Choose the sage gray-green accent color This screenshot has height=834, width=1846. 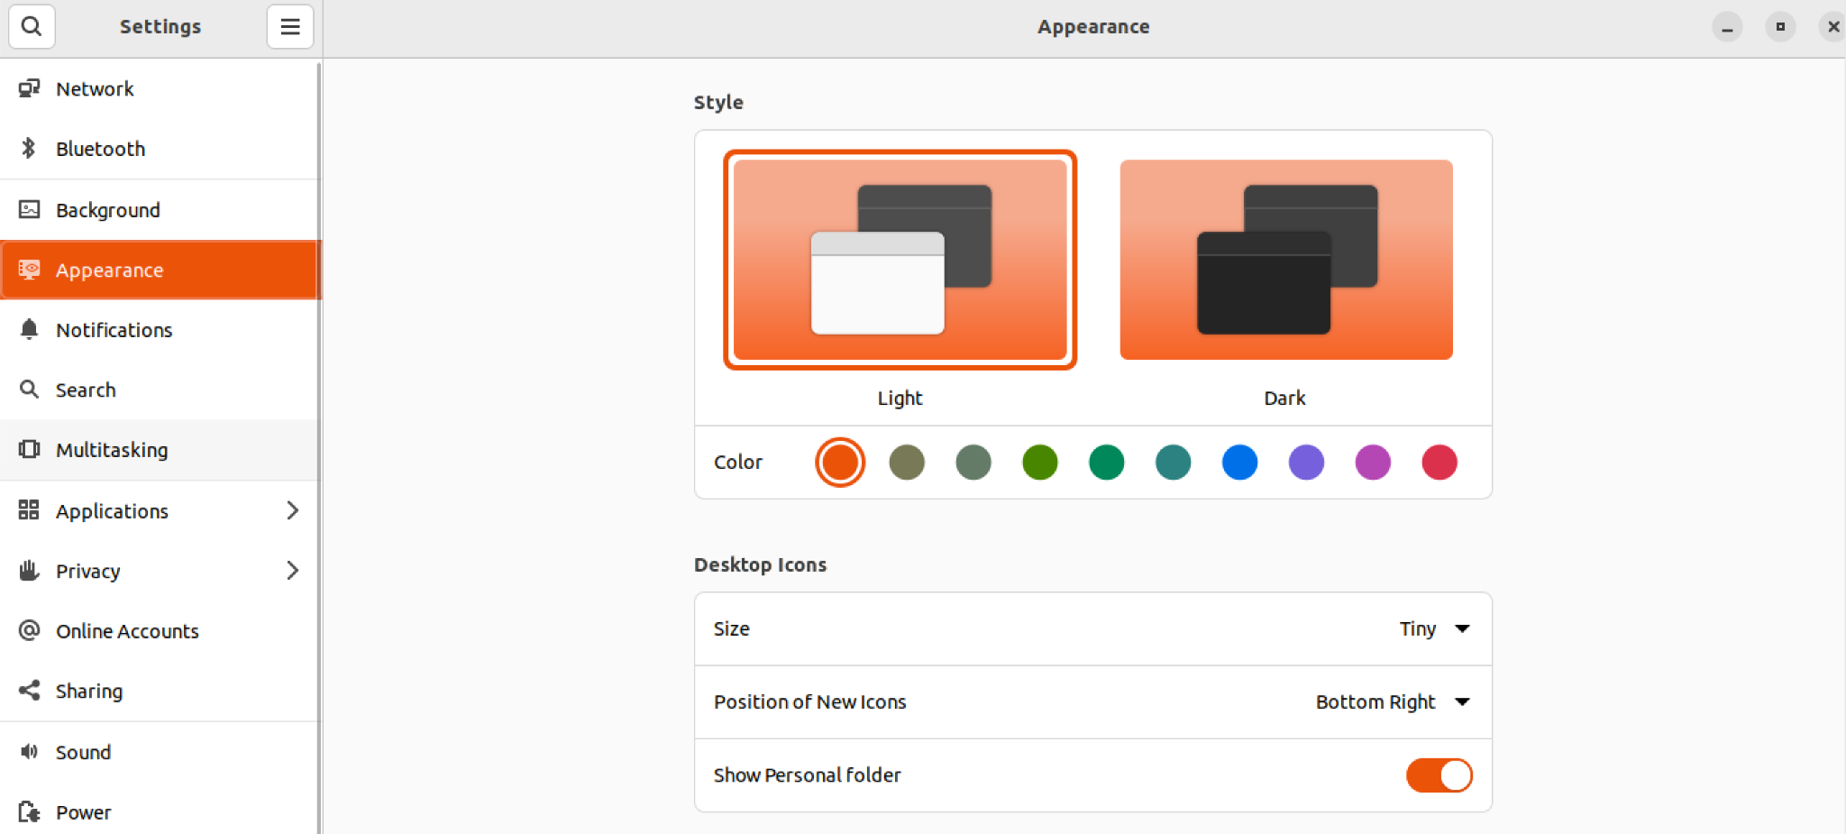click(973, 463)
